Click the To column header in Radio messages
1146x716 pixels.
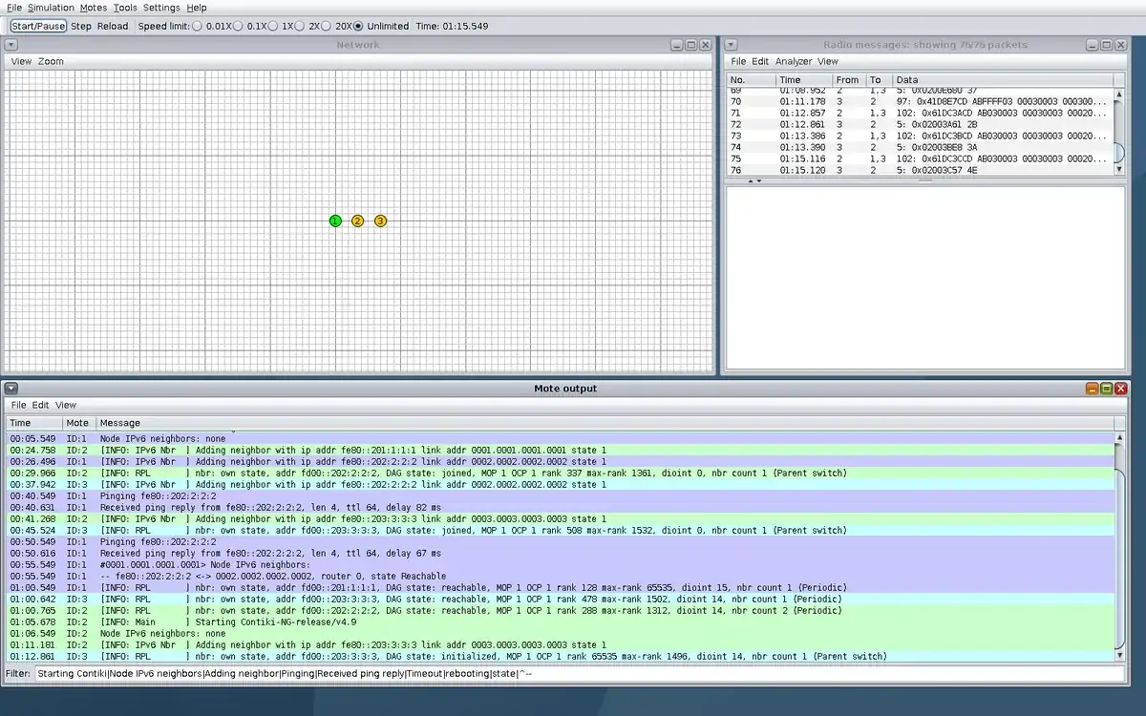879,80
